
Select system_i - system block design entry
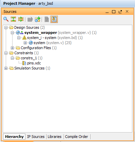tap(42, 38)
